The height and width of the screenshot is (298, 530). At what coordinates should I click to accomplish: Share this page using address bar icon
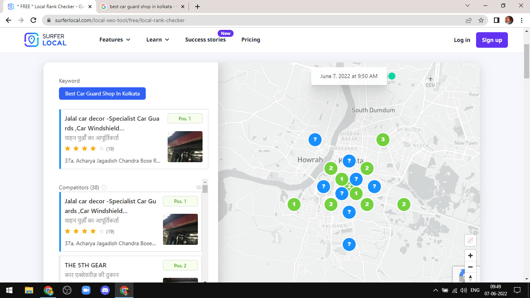click(469, 20)
